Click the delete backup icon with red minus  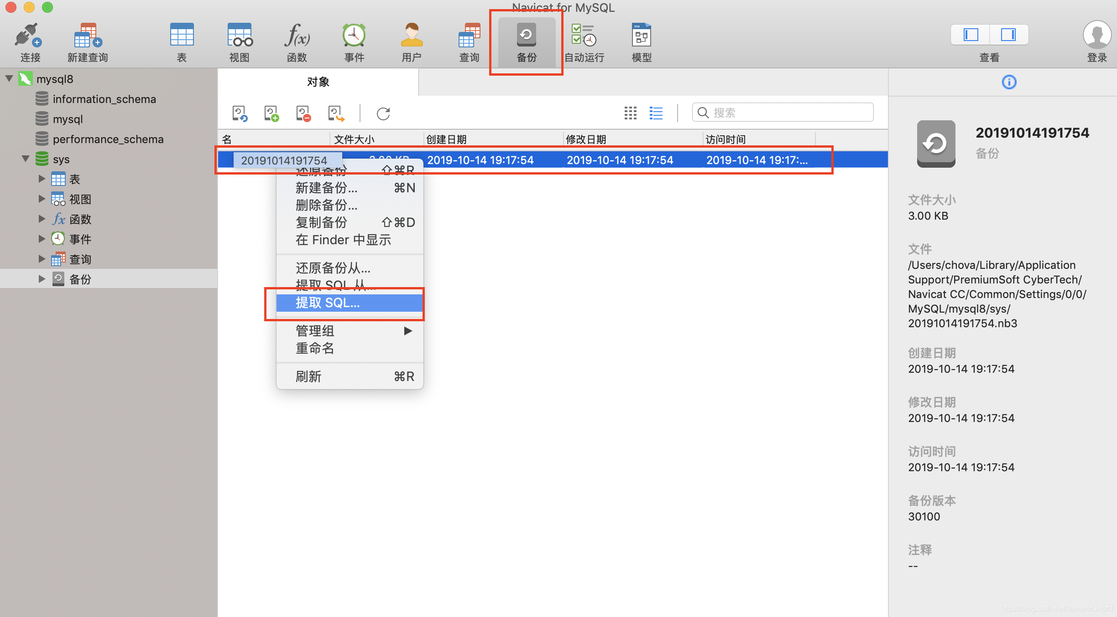(x=303, y=113)
